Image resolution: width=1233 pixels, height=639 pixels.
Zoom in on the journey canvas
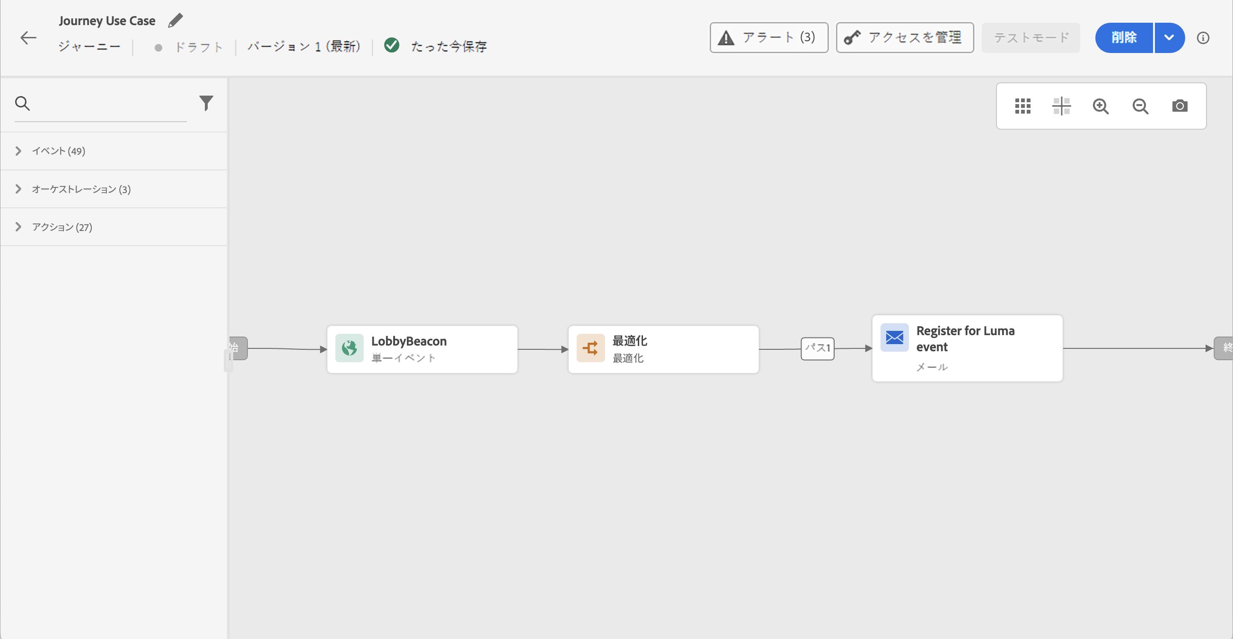[1101, 106]
